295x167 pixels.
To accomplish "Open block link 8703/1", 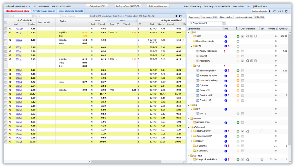I will (x=19, y=90).
